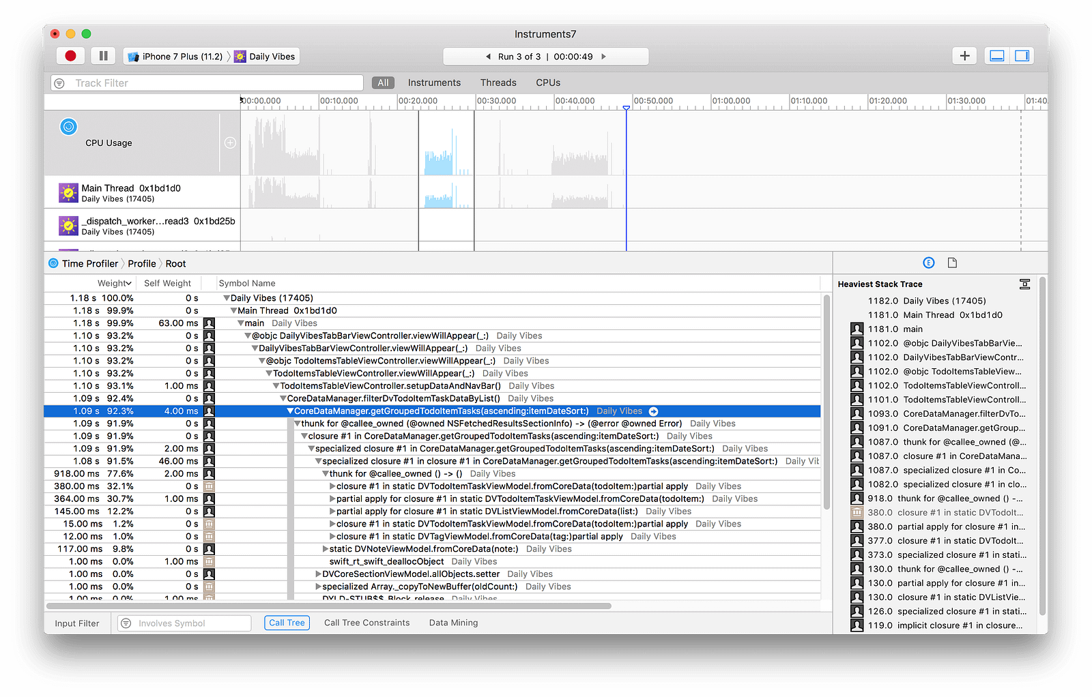Click the 00:30.000 mark on the time ruler
1092x697 pixels.
point(496,101)
